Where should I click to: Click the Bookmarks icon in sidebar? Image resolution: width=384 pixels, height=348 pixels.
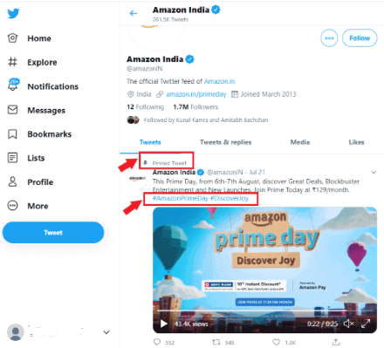coord(12,134)
